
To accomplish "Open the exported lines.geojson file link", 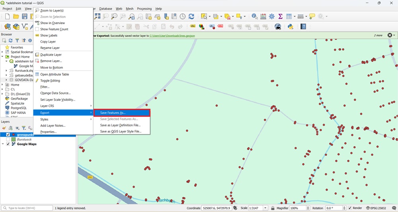I will 172,35.
